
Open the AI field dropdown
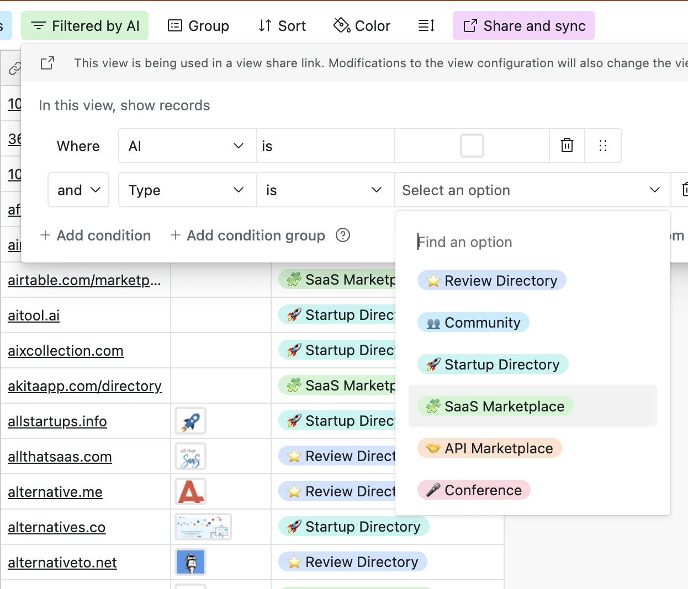(x=188, y=146)
